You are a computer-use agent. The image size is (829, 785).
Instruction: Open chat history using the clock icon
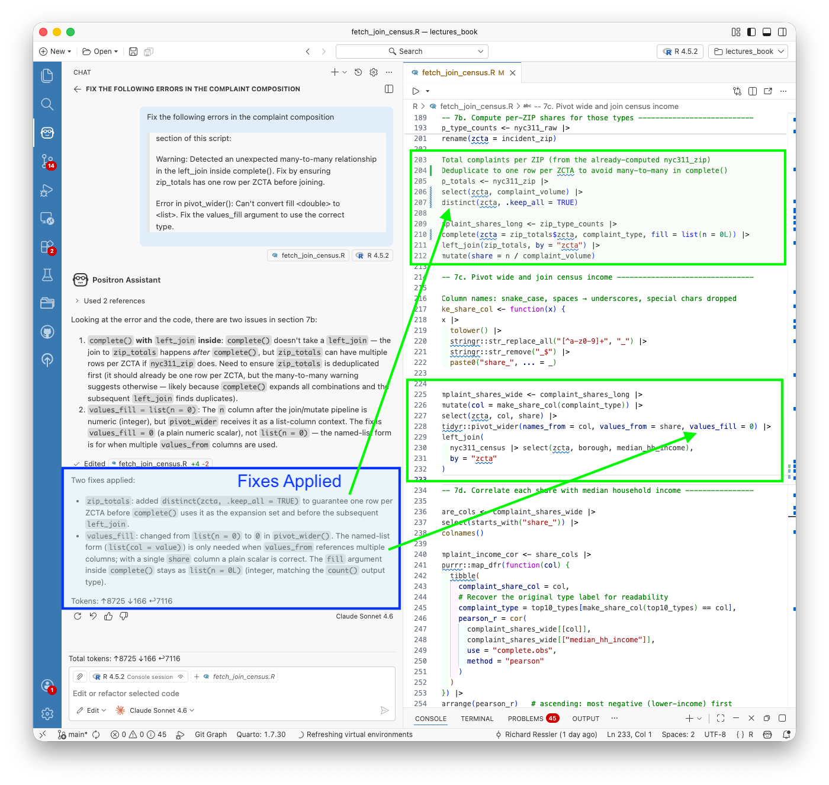coord(358,72)
